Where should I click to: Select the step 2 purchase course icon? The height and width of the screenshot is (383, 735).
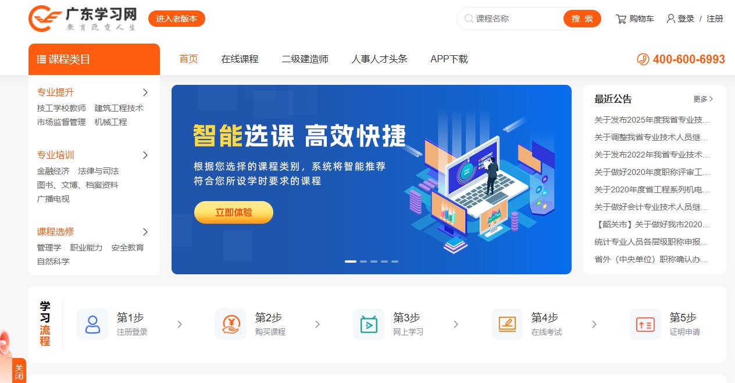(x=231, y=324)
